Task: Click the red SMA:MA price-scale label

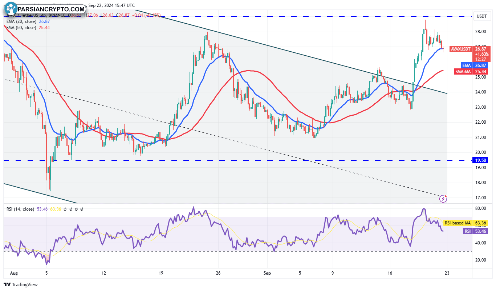Action: [463, 72]
